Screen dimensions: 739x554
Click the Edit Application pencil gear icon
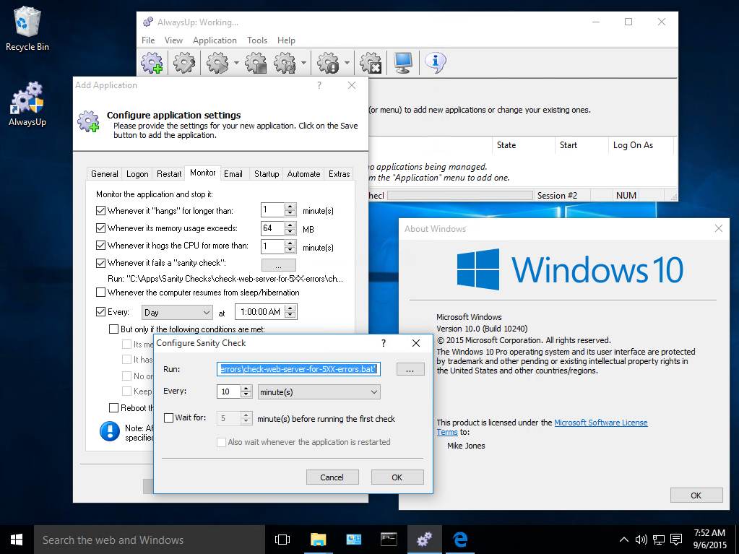[183, 63]
